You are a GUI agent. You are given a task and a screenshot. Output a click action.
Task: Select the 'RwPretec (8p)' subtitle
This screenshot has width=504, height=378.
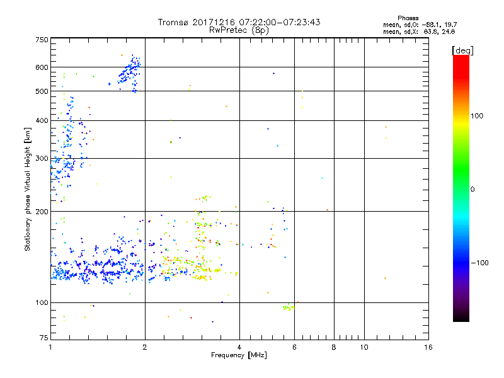pyautogui.click(x=239, y=30)
